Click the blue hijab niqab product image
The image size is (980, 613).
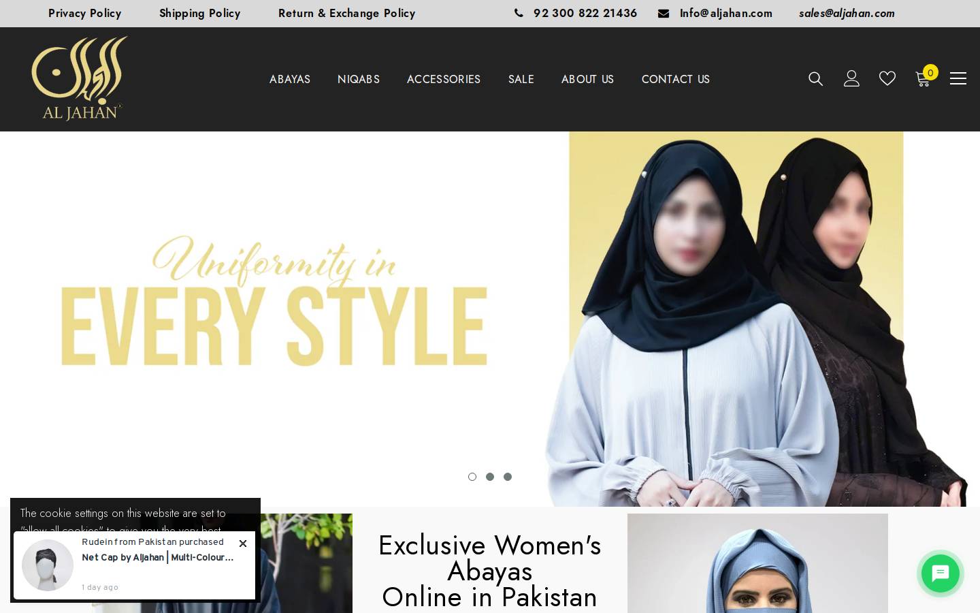(x=757, y=563)
